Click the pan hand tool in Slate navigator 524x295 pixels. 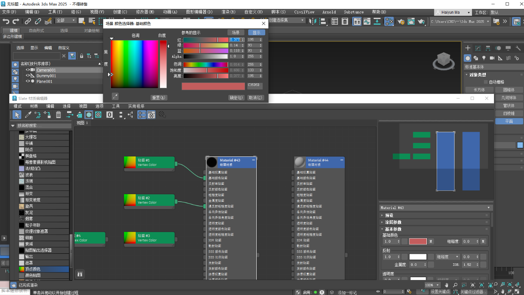coord(447,285)
